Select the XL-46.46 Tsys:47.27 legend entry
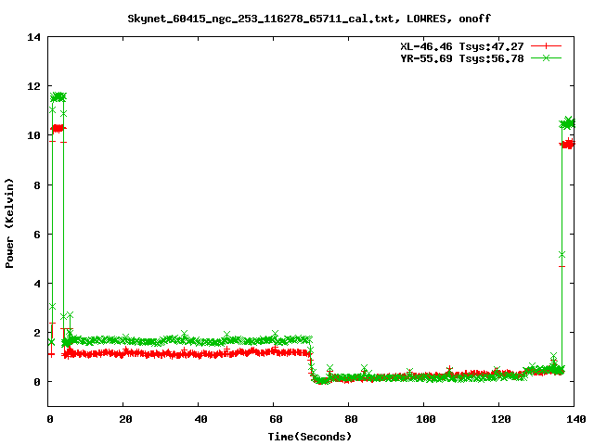 pyautogui.click(x=462, y=46)
